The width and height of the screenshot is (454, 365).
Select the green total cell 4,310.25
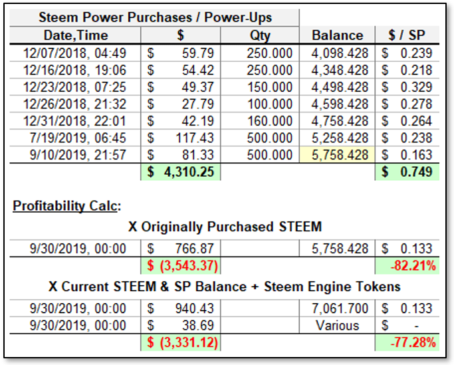click(x=181, y=172)
